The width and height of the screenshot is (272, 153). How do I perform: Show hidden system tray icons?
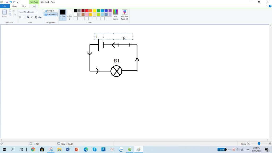(229, 150)
